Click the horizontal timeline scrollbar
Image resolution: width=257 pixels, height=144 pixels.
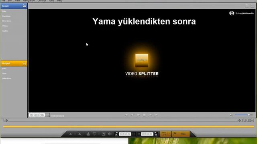[122, 120]
